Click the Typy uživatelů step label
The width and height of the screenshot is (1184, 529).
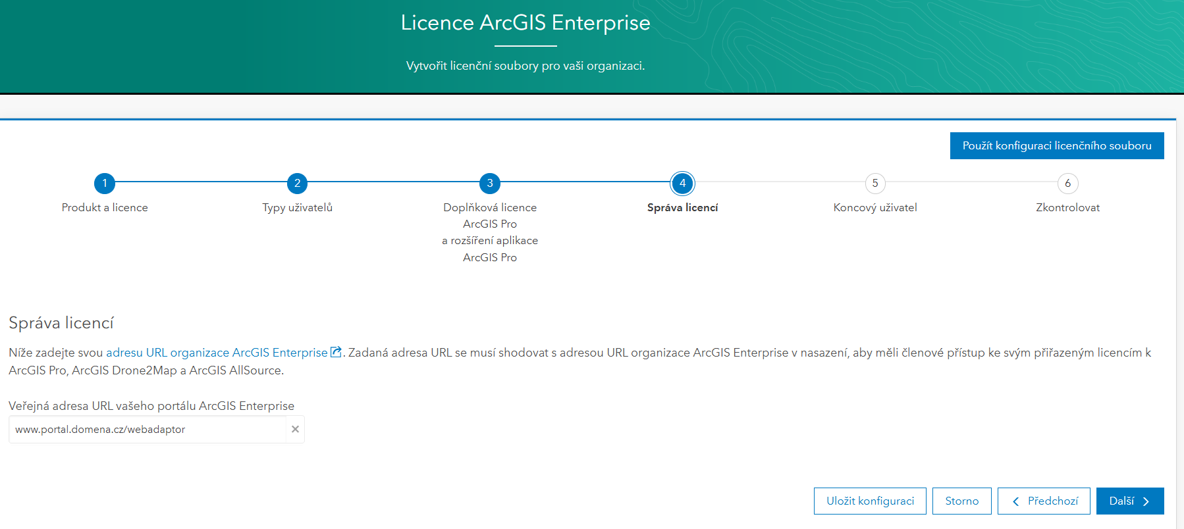[297, 207]
